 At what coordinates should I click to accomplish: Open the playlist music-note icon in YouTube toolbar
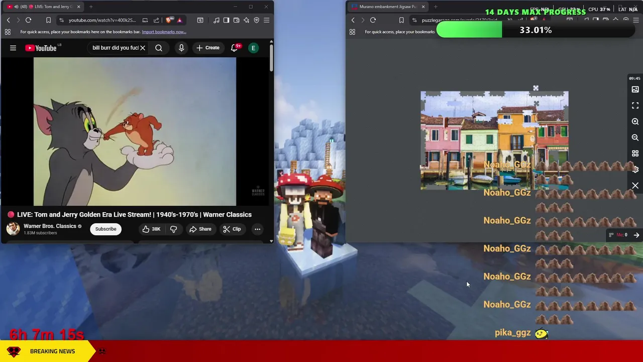point(216,20)
